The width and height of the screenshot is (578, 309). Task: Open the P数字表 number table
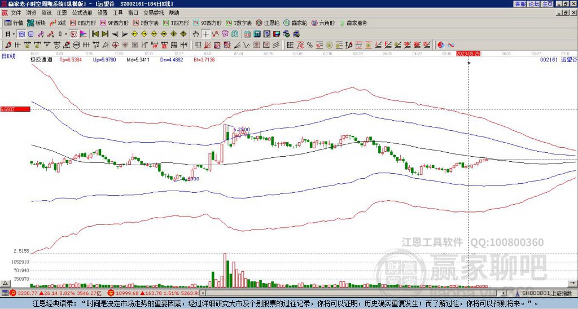tap(146, 23)
